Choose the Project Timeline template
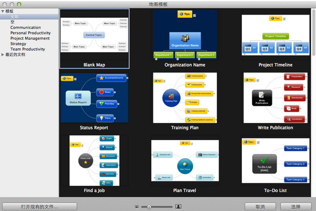Screen dimensions: 316x211 point(275,39)
